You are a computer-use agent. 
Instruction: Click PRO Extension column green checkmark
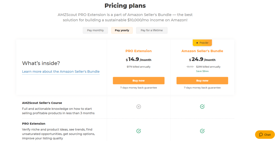[x=139, y=131]
